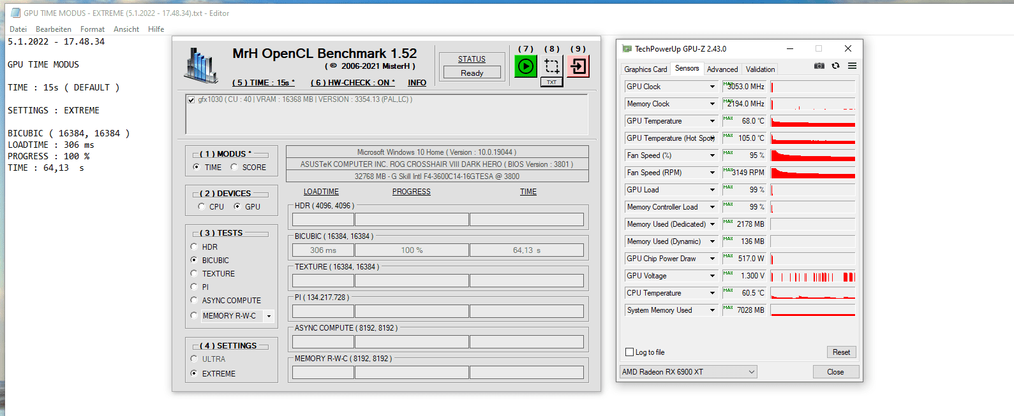Click the GPU Clock 3053.0 MHz value
Viewport: 1014px width, 416px height.
[744, 87]
